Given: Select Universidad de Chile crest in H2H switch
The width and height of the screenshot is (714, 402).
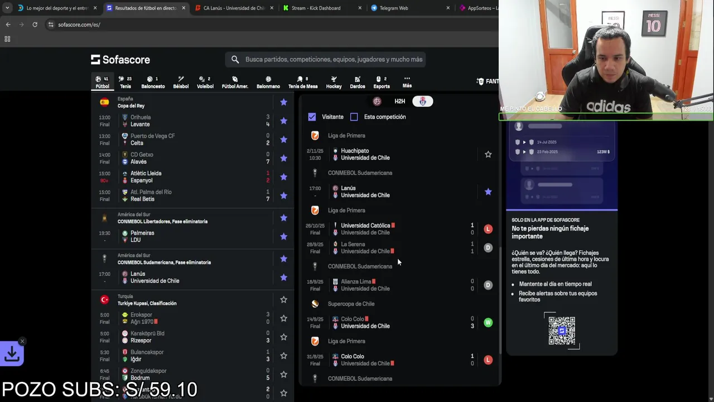Looking at the screenshot, I should 422,101.
